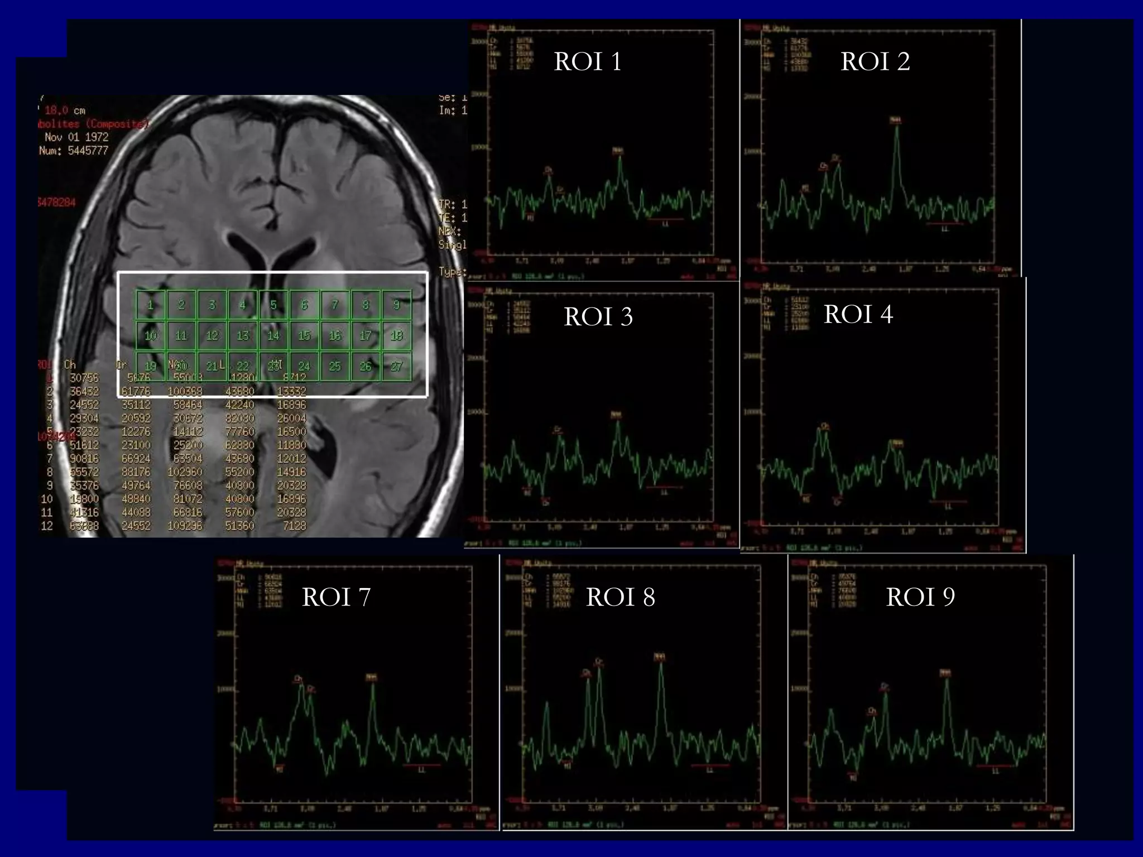
Task: Click the Ch peak in ROI 7 spectrum
Action: pos(300,686)
